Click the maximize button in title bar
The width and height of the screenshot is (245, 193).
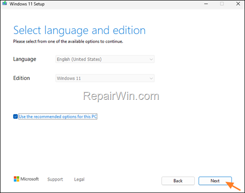coord(222,4)
